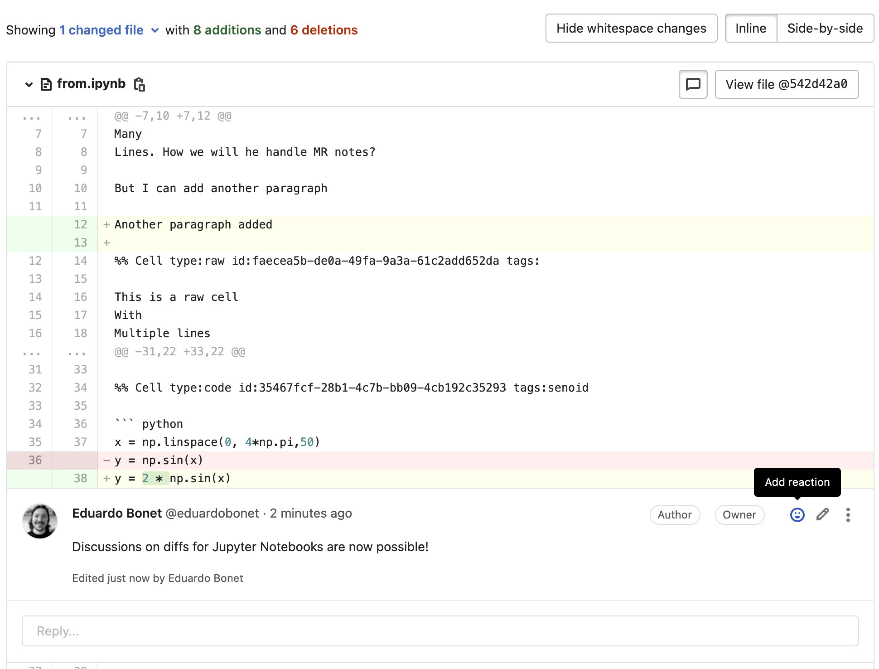Image resolution: width=879 pixels, height=669 pixels.
Task: Edit the comment with the pencil icon
Action: coord(822,515)
